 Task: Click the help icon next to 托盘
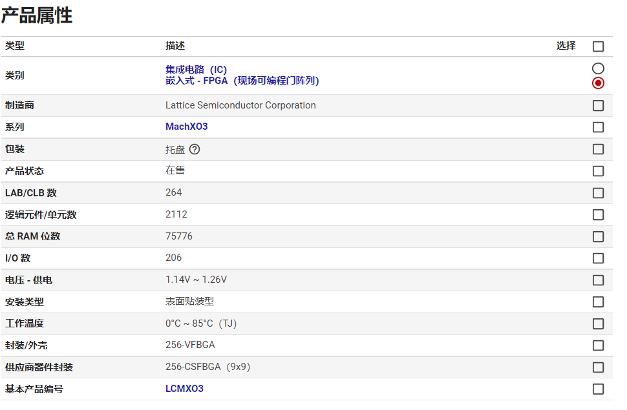coord(195,149)
